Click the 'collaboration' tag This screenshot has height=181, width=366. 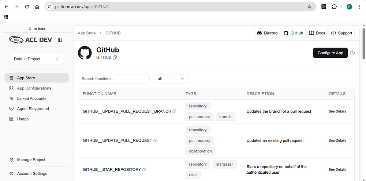[x=201, y=151]
